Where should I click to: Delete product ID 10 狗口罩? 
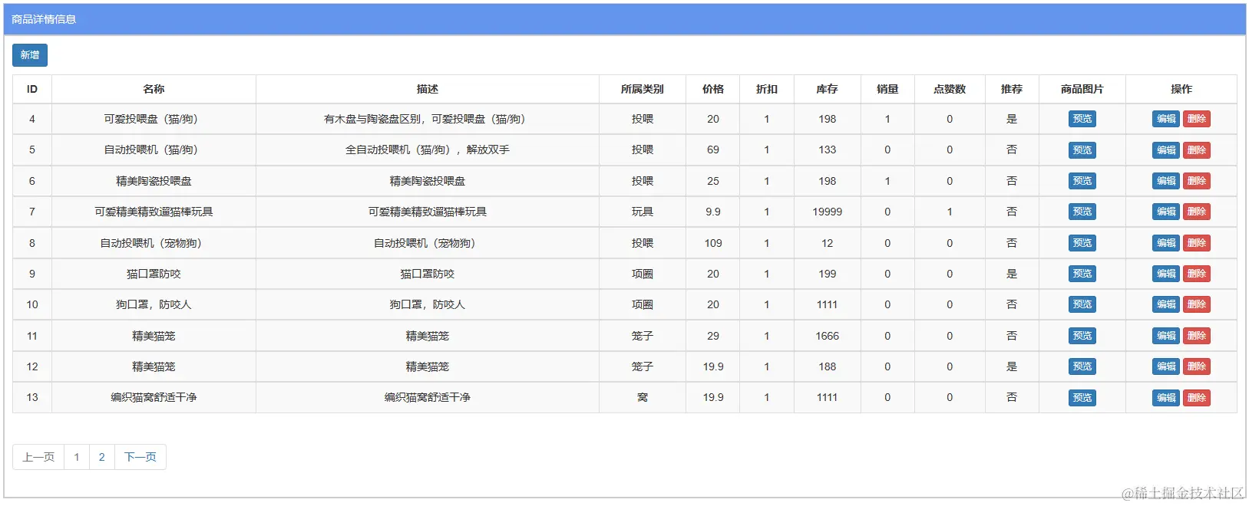click(1196, 304)
